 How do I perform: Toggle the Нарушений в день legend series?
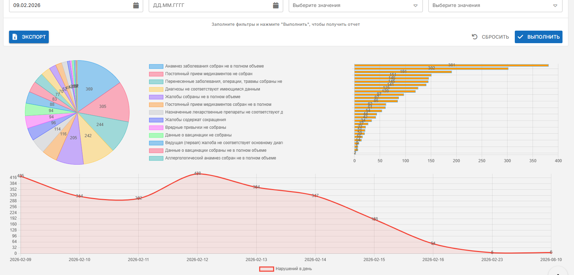(x=286, y=269)
